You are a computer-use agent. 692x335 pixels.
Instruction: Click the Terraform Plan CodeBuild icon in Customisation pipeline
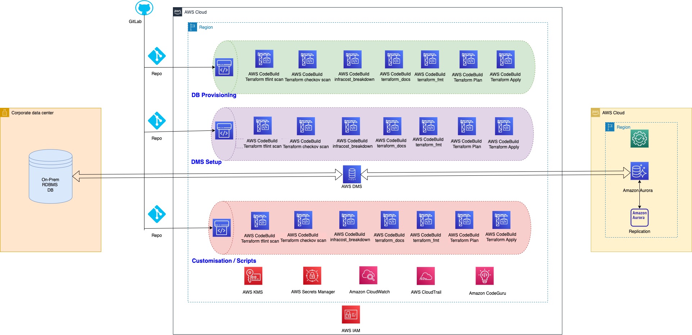pyautogui.click(x=464, y=220)
